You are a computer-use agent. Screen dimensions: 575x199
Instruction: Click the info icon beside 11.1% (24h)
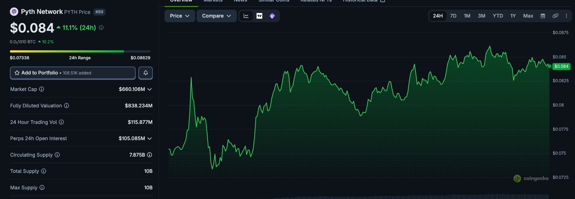tap(101, 28)
